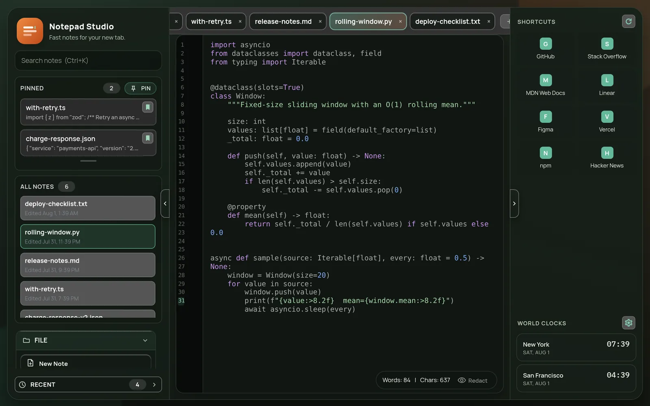The image size is (650, 406).
Task: Click the Pinned count badge 2
Action: coord(111,88)
